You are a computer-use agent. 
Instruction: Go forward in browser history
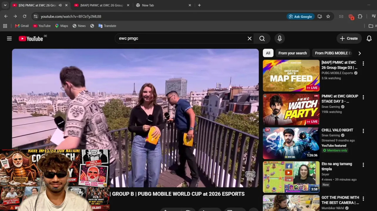[x=15, y=16]
